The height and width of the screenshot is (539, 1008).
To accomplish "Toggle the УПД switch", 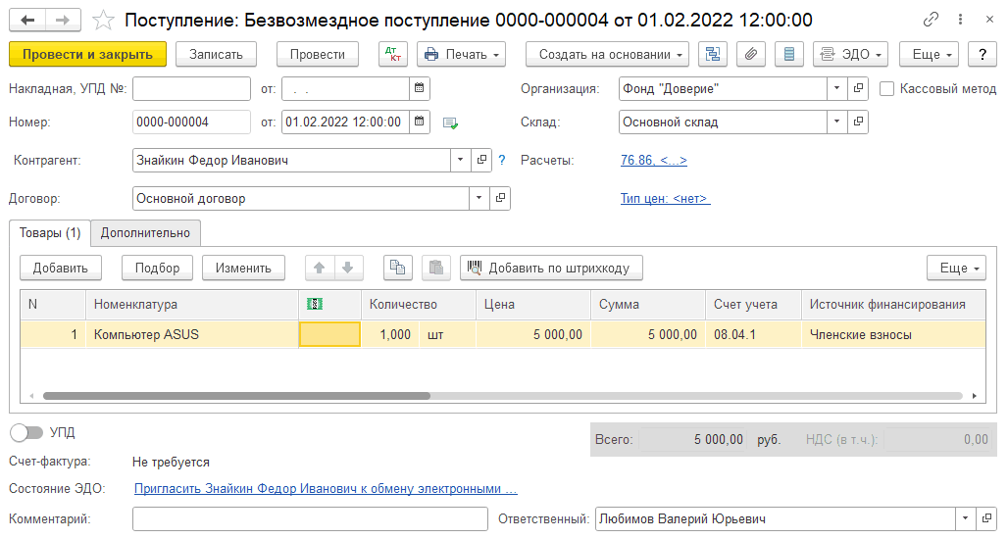I will (x=26, y=432).
